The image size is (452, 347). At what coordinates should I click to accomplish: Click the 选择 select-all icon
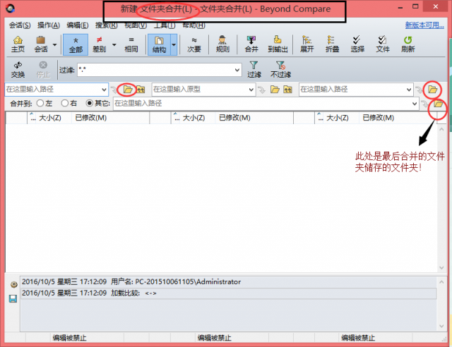[x=357, y=44]
